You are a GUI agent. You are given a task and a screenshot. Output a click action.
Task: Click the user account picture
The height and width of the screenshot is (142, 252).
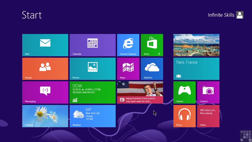[240, 15]
